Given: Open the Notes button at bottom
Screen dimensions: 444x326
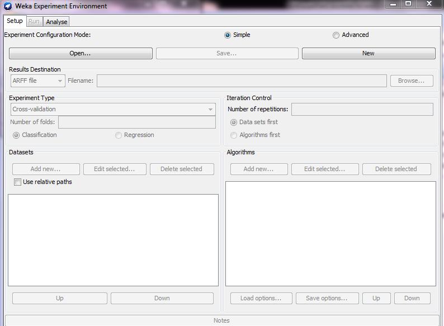Looking at the screenshot, I should (222, 320).
